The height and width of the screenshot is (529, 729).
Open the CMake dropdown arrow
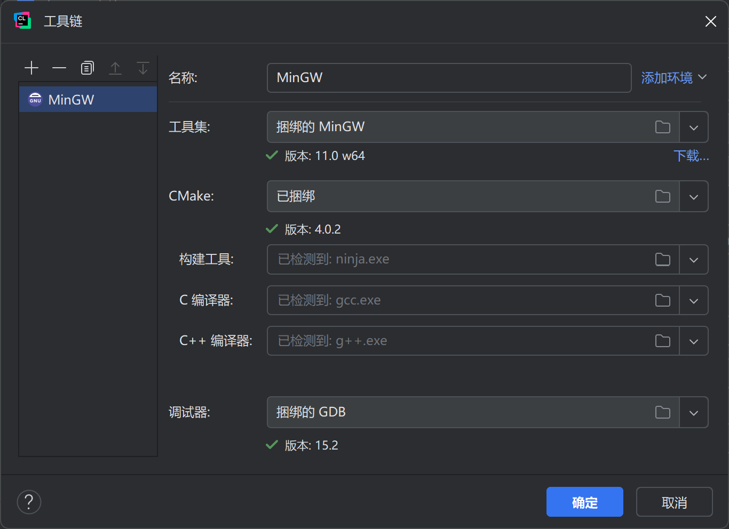(694, 197)
